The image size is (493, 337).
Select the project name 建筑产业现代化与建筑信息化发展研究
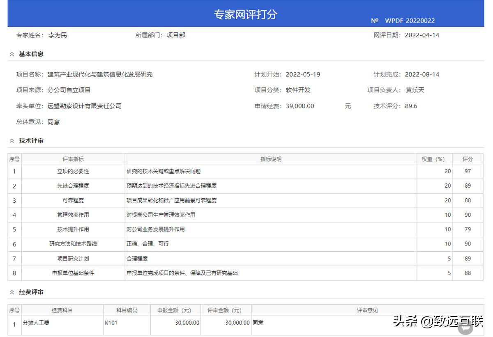click(x=99, y=74)
